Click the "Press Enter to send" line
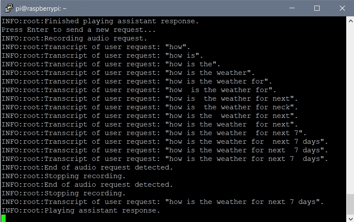The image size is (354, 222). click(x=78, y=30)
